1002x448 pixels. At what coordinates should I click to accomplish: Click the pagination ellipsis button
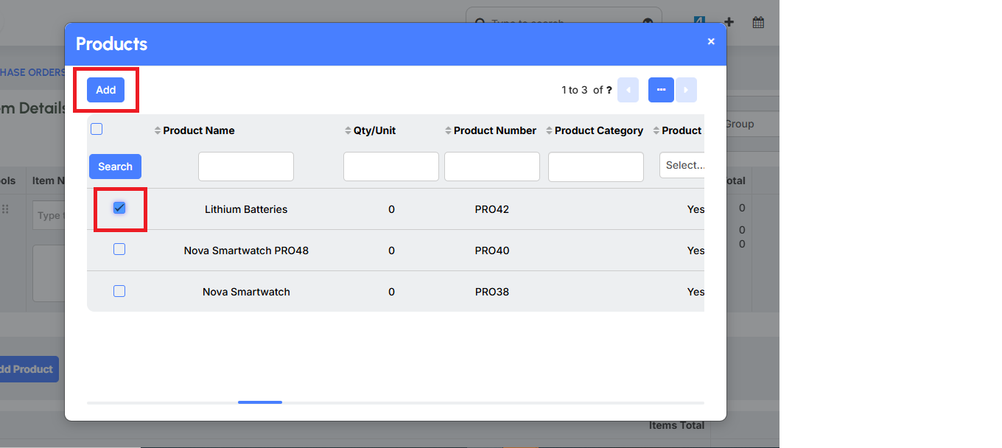pos(661,89)
